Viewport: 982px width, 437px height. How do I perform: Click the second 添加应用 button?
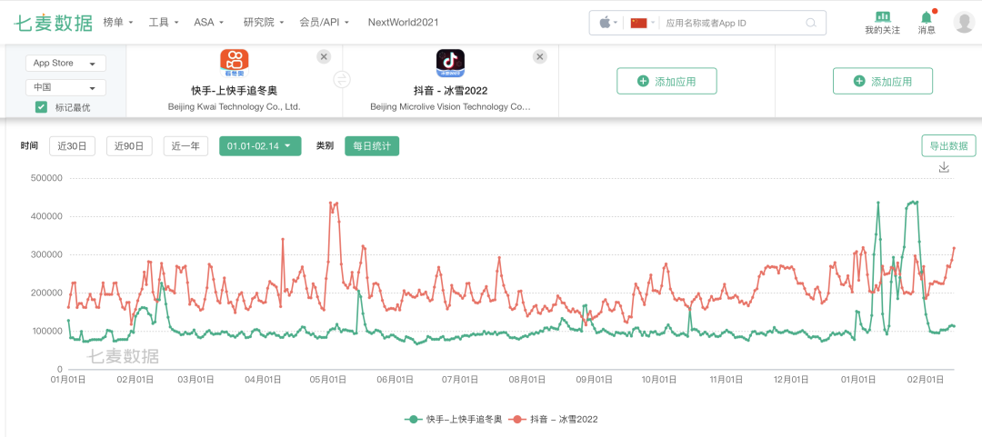(x=882, y=82)
